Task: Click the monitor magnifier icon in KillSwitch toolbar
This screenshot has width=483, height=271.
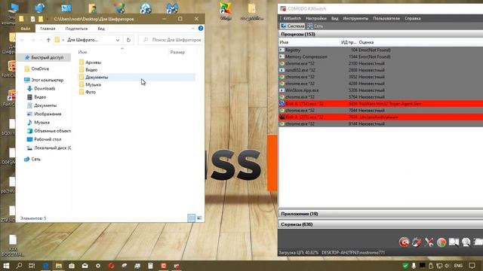Action: pos(454,242)
